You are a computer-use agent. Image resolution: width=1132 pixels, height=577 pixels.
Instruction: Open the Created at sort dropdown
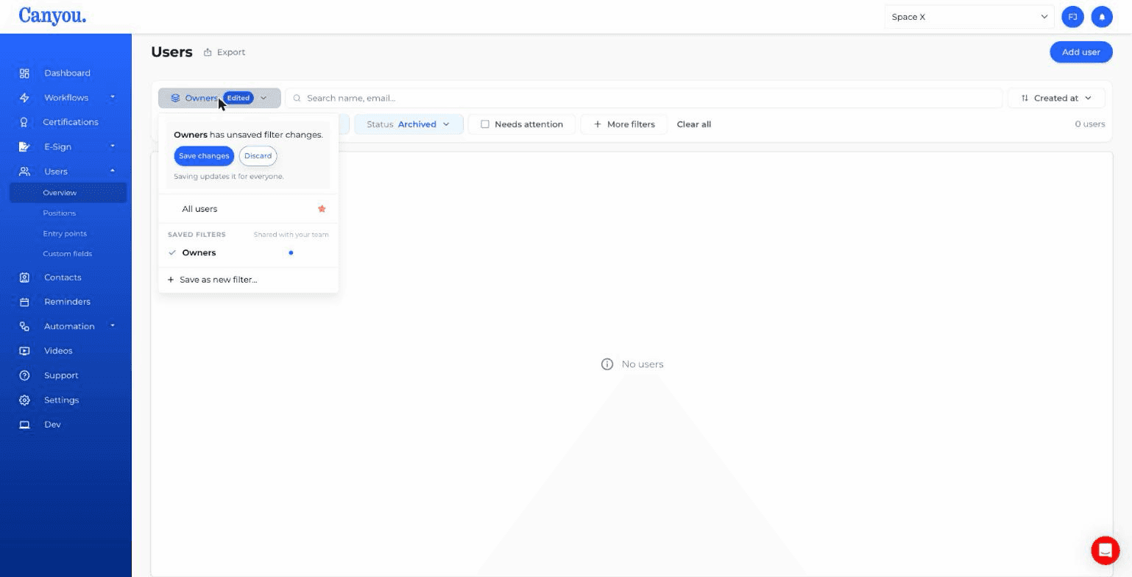point(1056,98)
